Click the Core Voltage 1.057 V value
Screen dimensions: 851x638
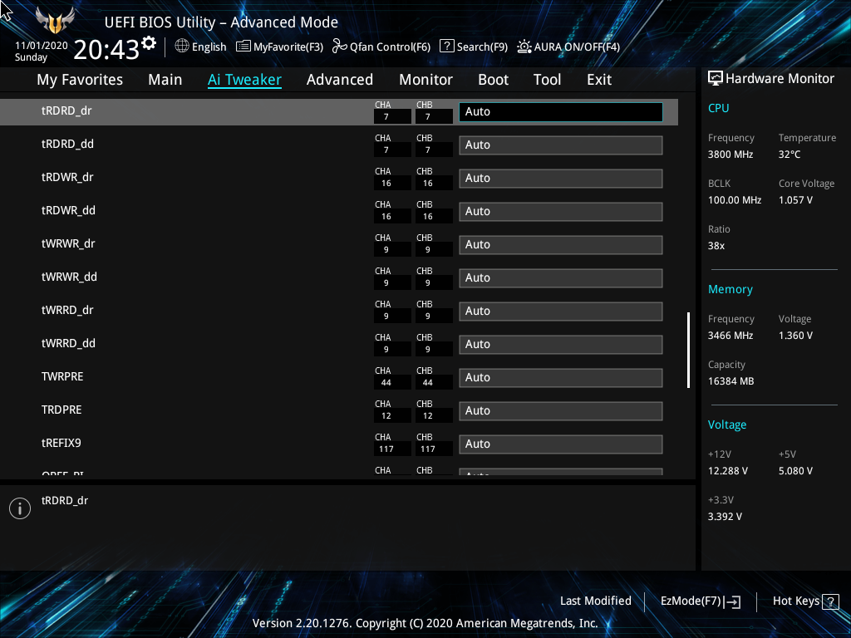point(795,200)
